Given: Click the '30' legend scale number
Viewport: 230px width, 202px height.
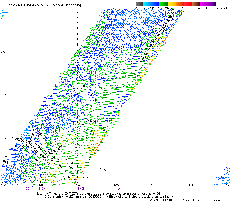Looking at the screenshot, I should (183, 8).
